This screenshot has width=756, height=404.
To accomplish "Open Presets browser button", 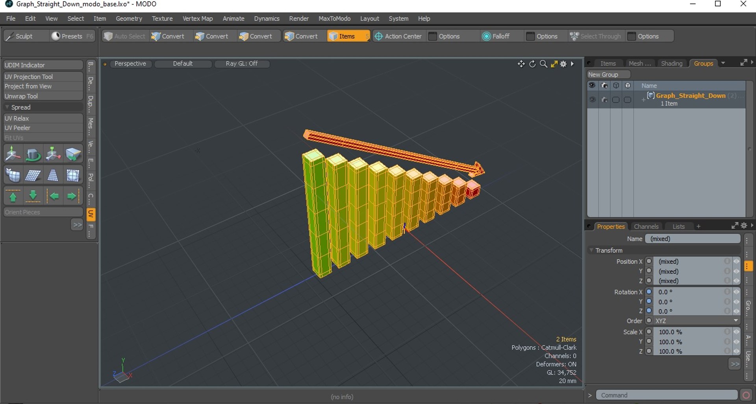I will 72,36.
